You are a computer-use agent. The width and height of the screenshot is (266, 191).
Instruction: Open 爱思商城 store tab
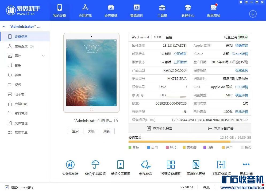click(214, 10)
